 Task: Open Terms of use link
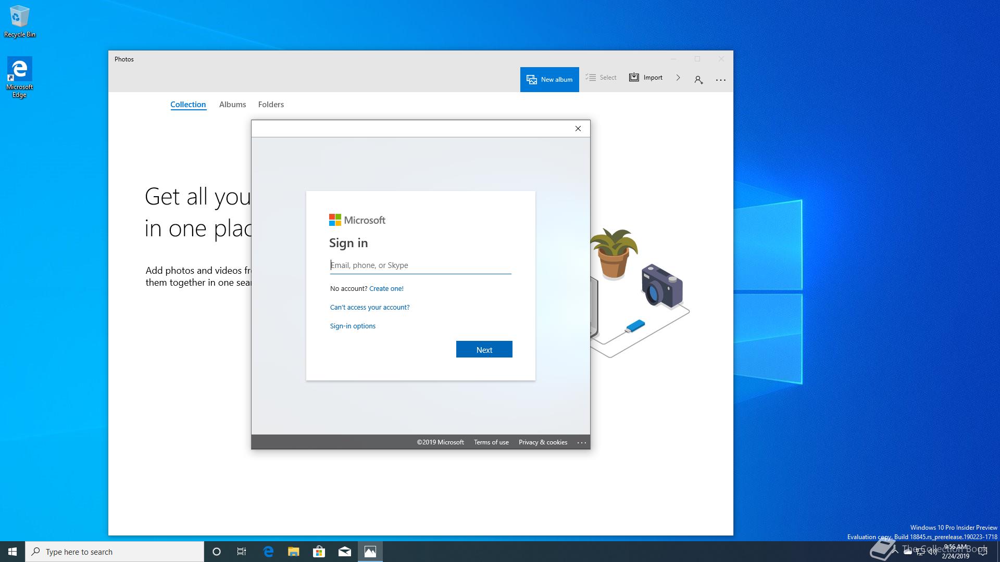(x=491, y=442)
